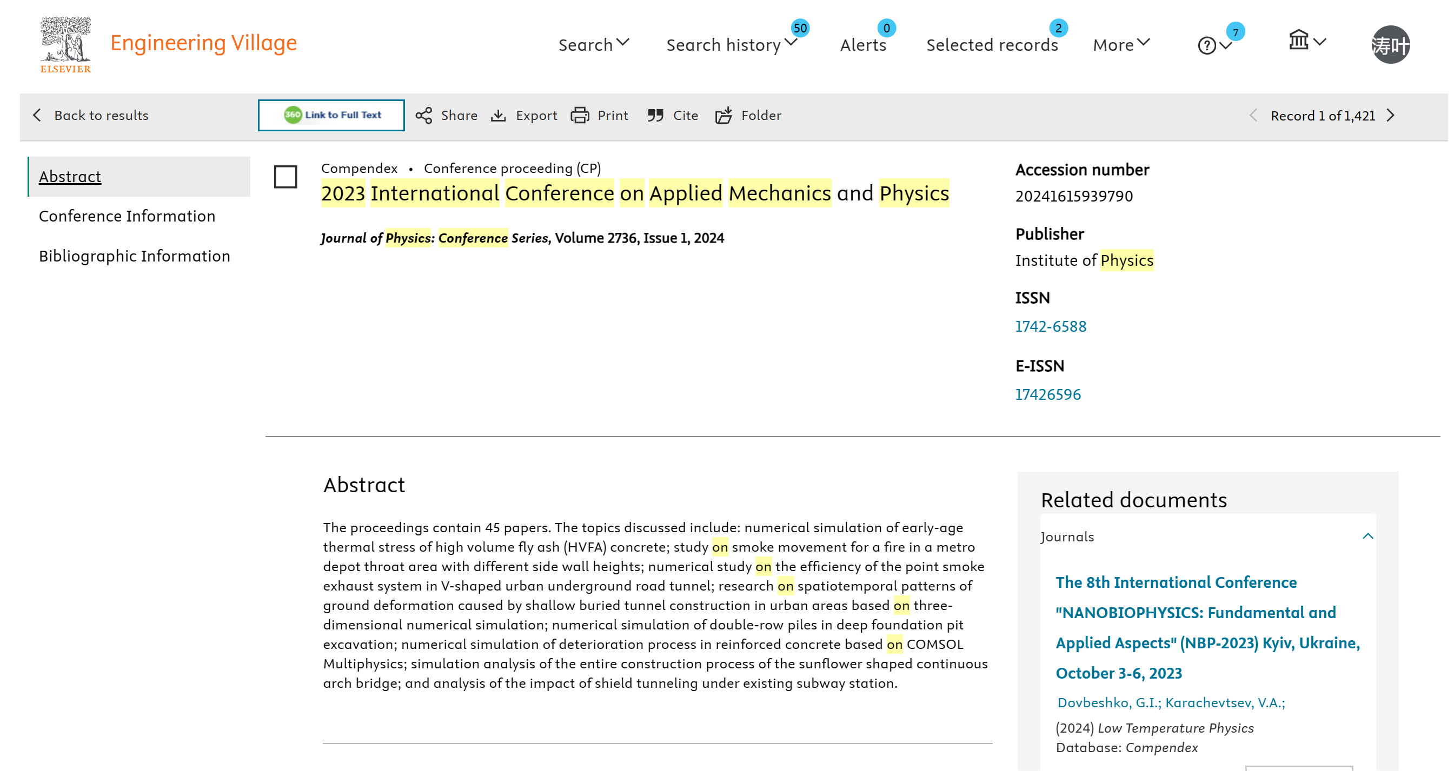The height and width of the screenshot is (771, 1454).
Task: Go to the previous record arrow
Action: tap(1253, 116)
